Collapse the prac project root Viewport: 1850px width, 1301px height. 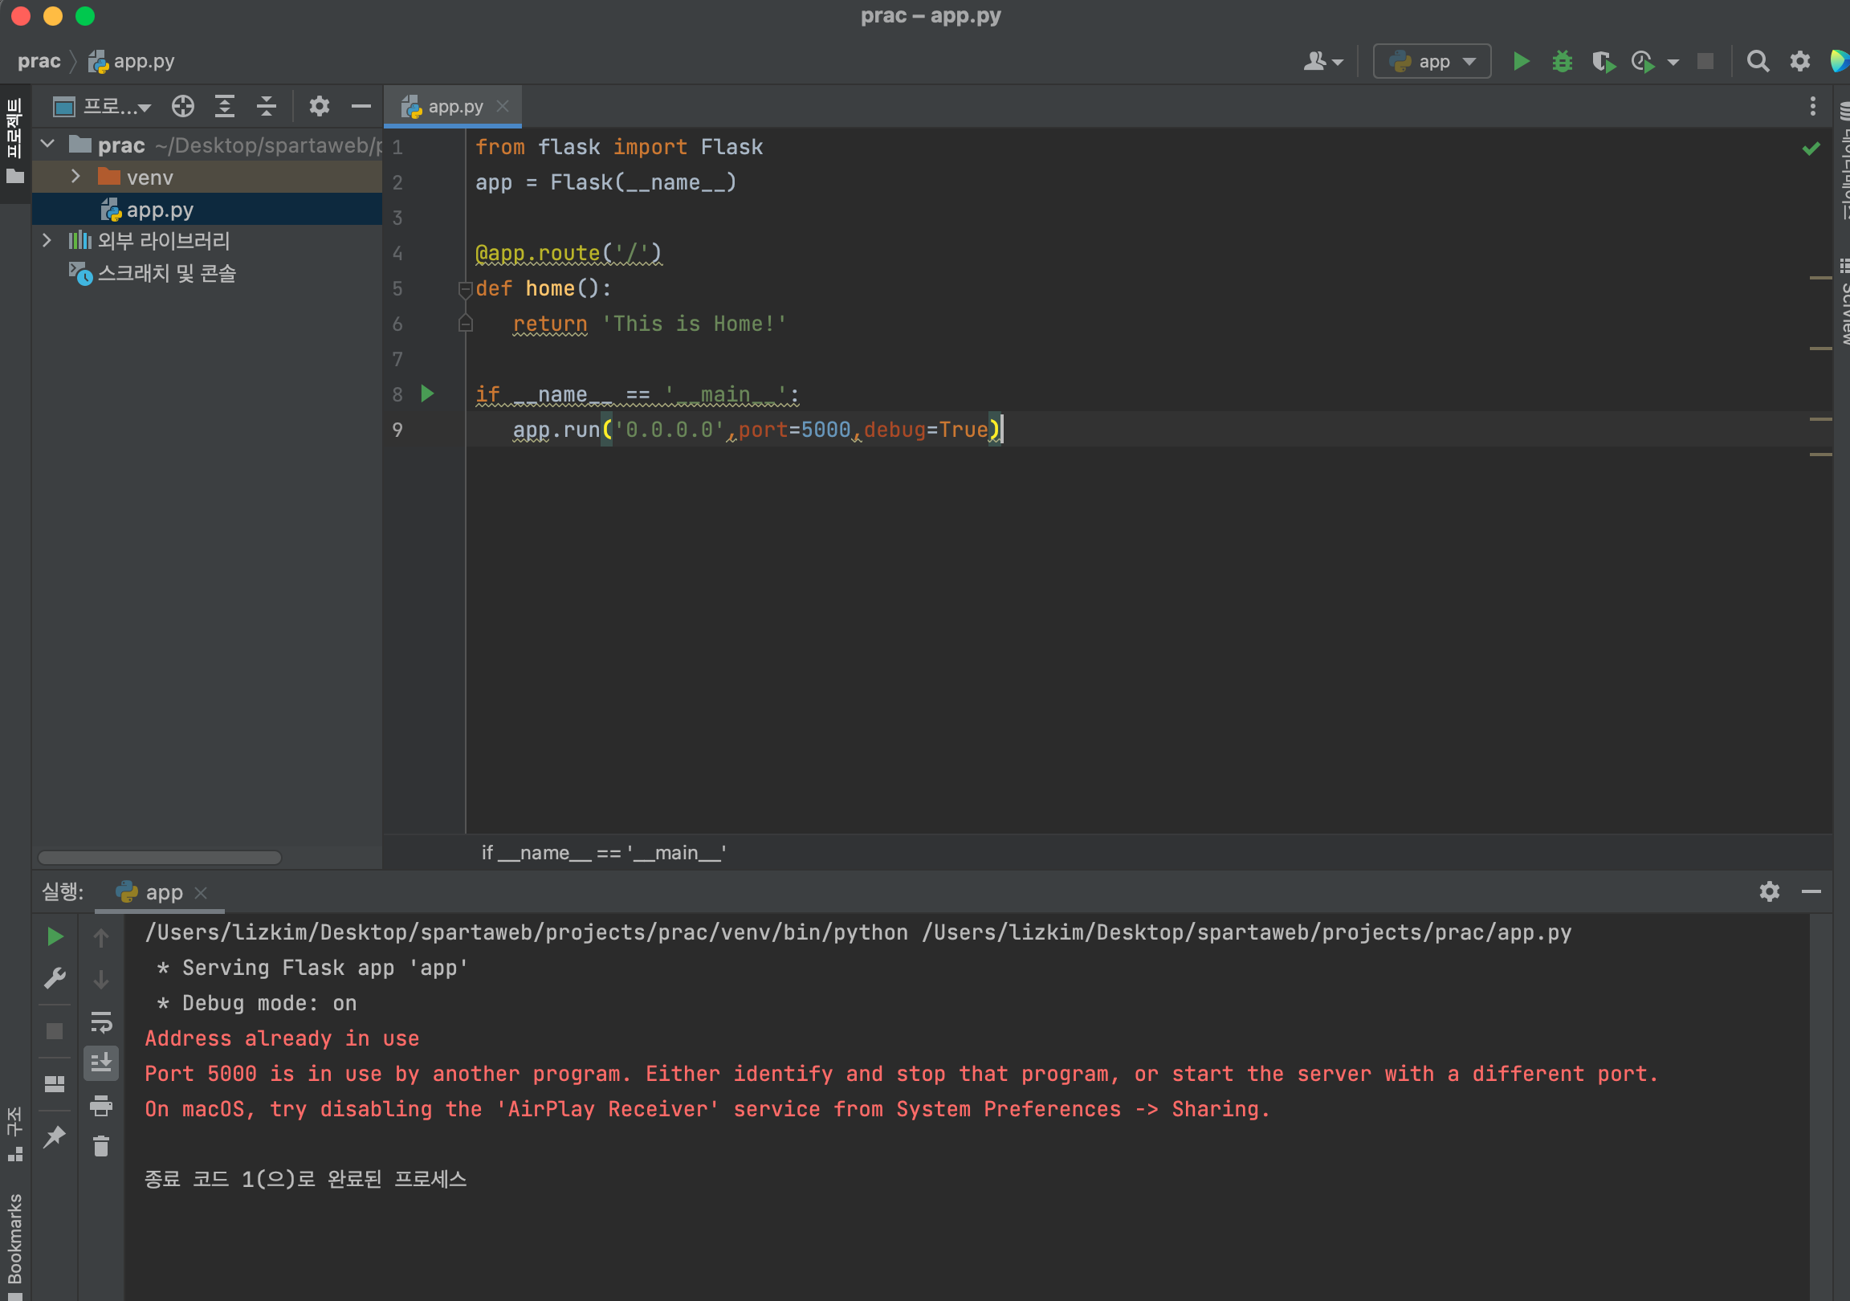pyautogui.click(x=47, y=145)
